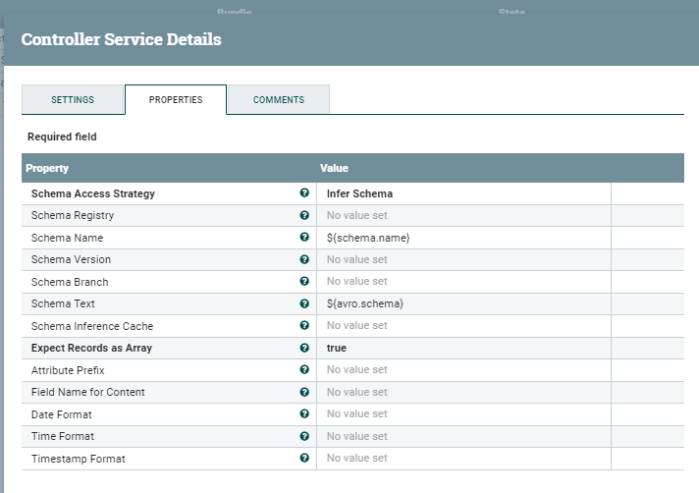Click help icon for Expect Records as Array
This screenshot has height=493, width=699.
coord(304,348)
